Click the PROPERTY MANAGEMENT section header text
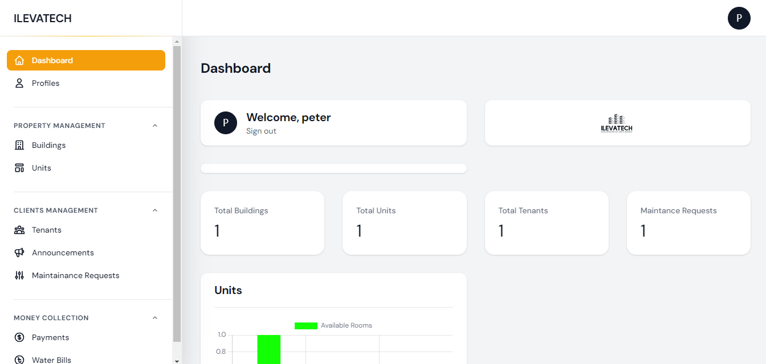Screen dimensions: 766x364 (59, 126)
